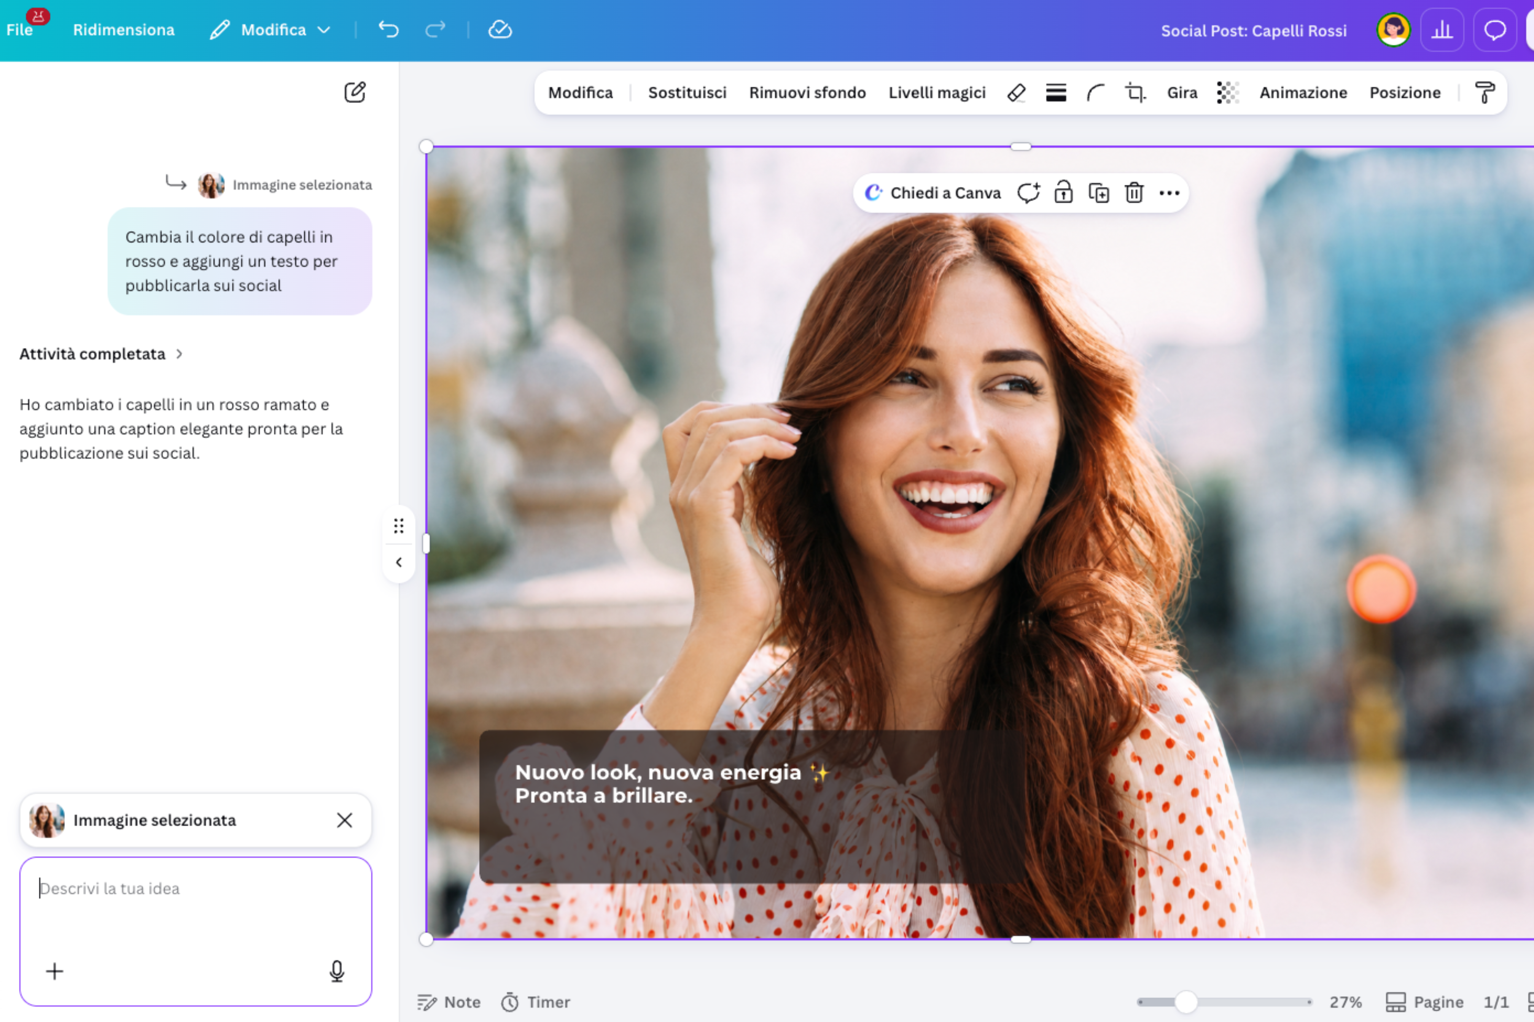Click Gira in the image toolbar

pos(1182,93)
